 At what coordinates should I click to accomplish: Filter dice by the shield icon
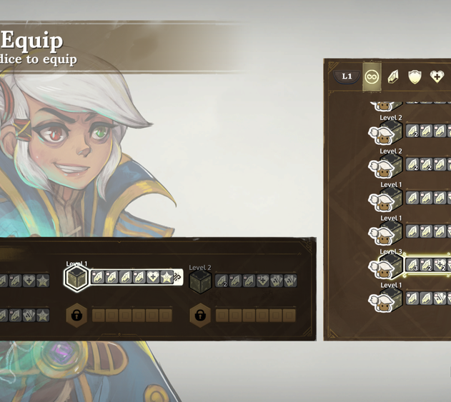coord(415,76)
